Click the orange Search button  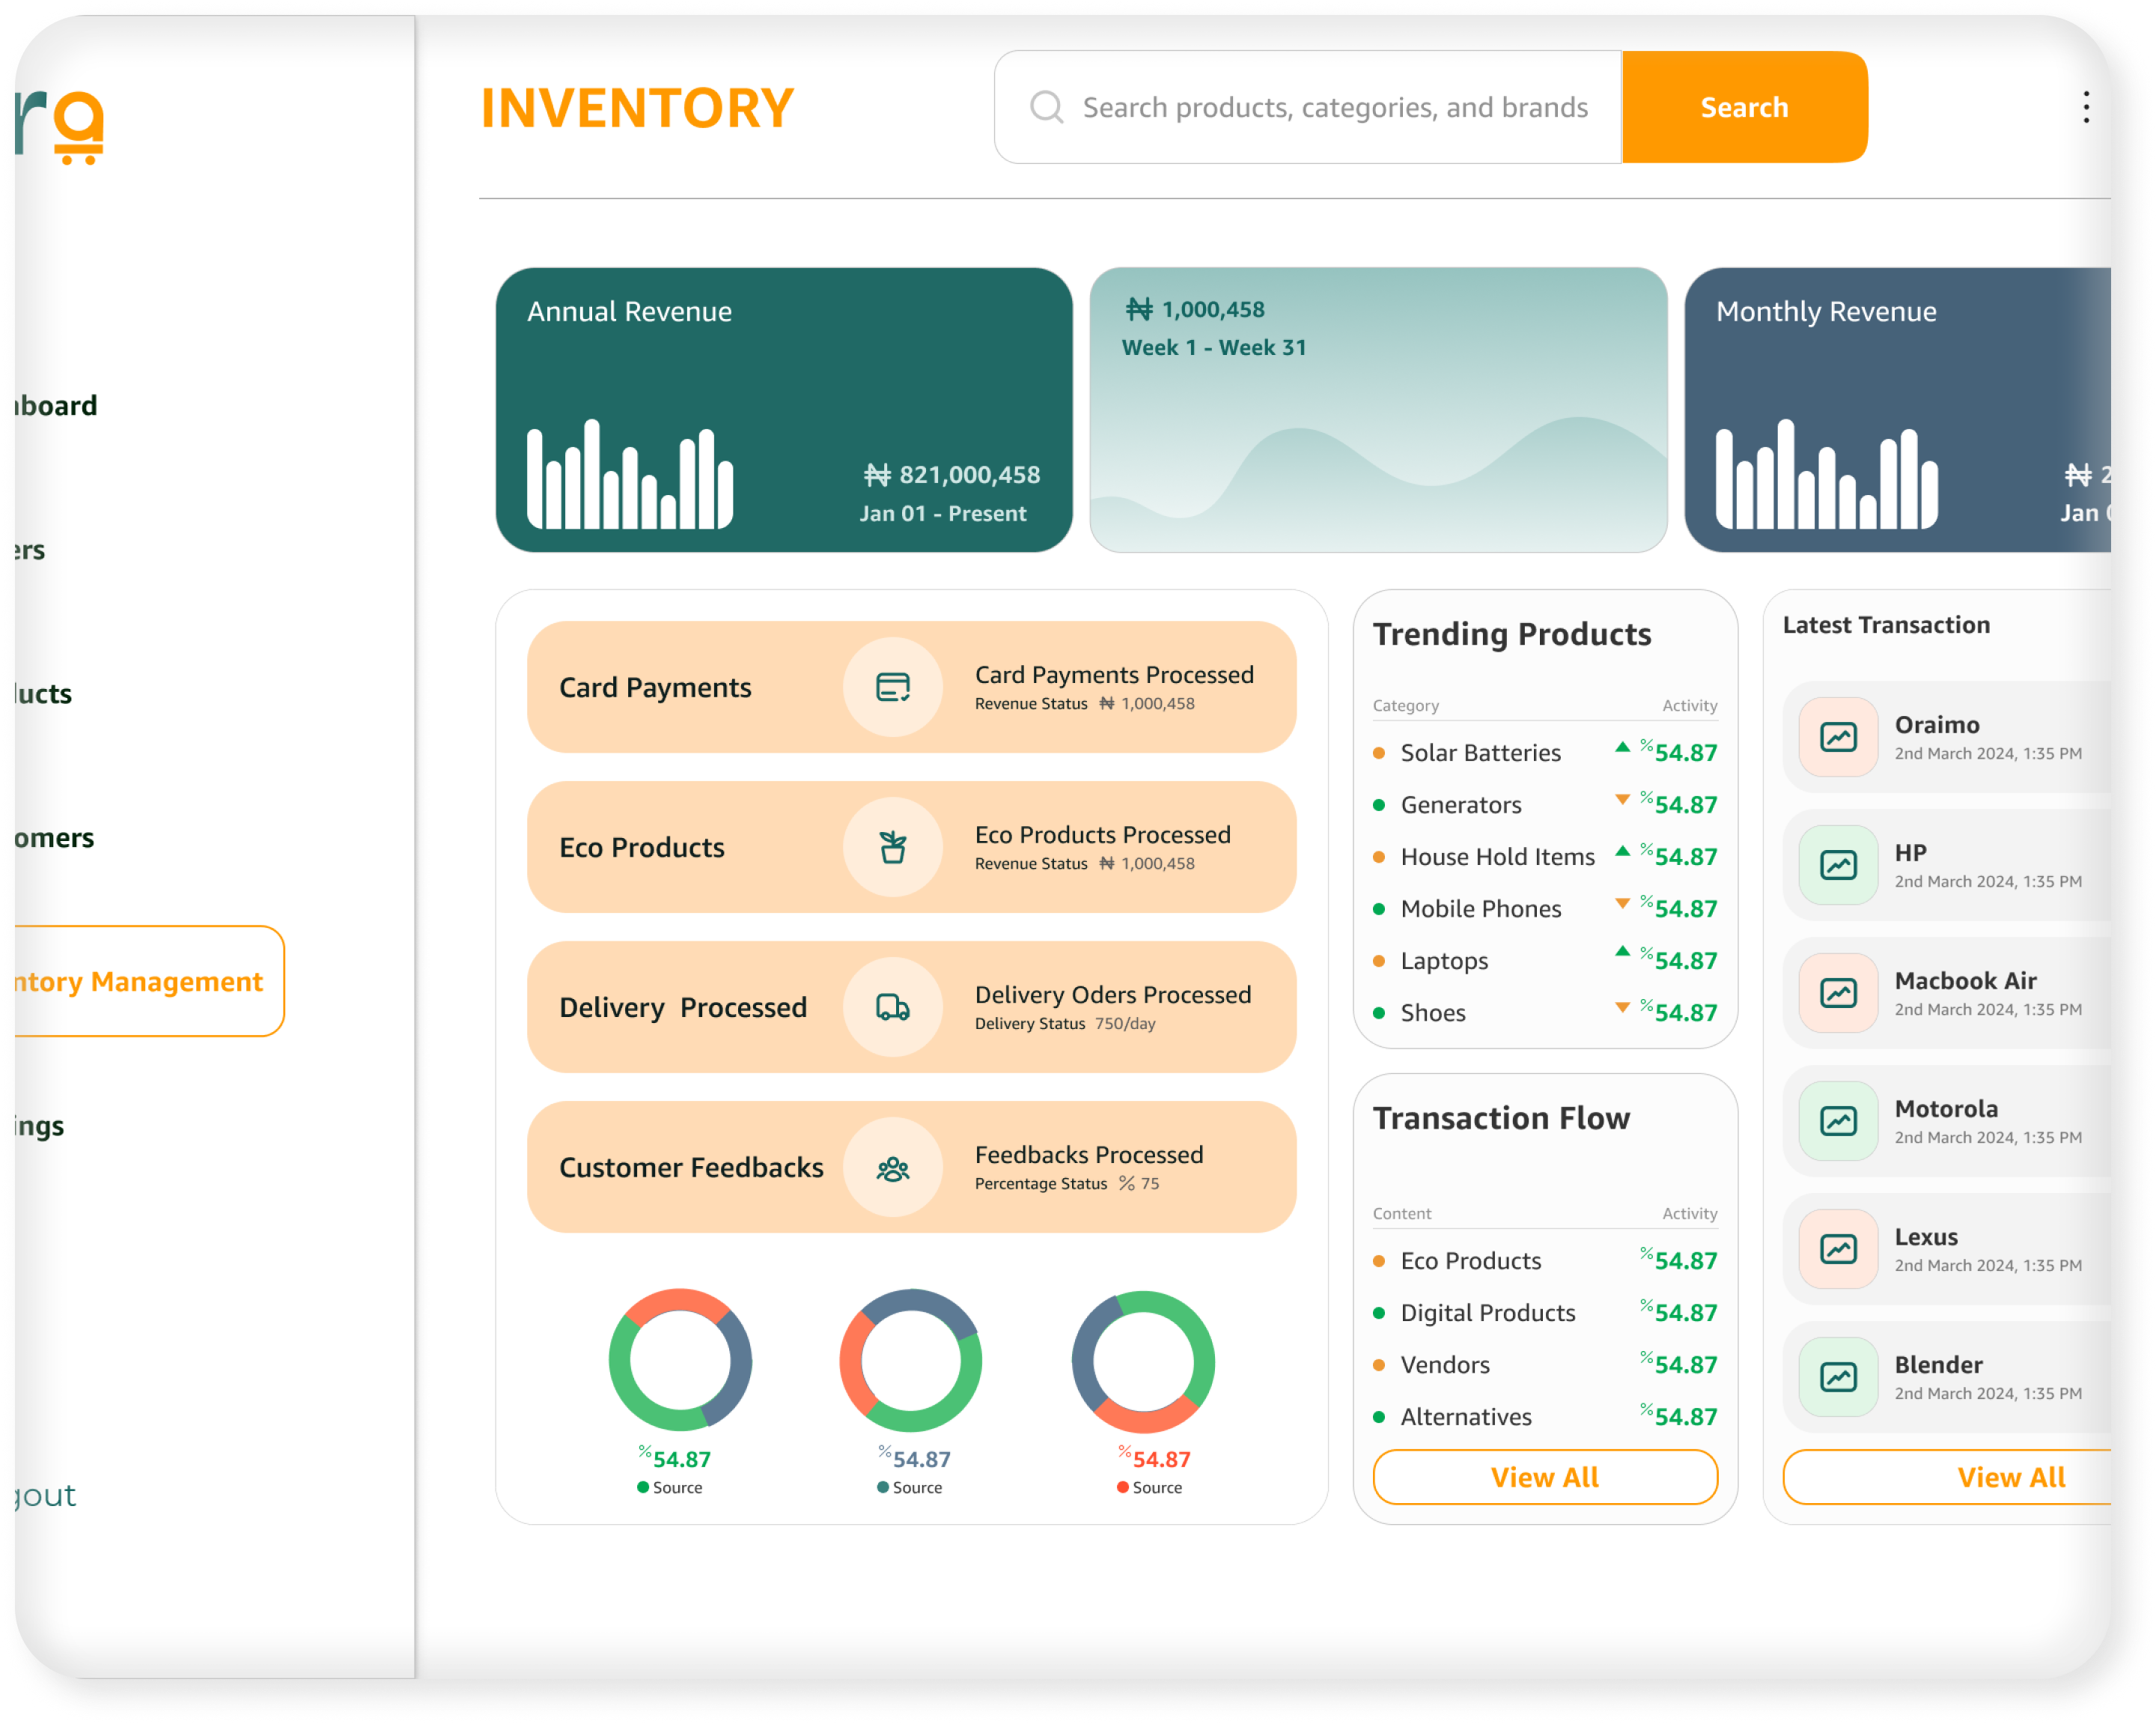coord(1744,107)
